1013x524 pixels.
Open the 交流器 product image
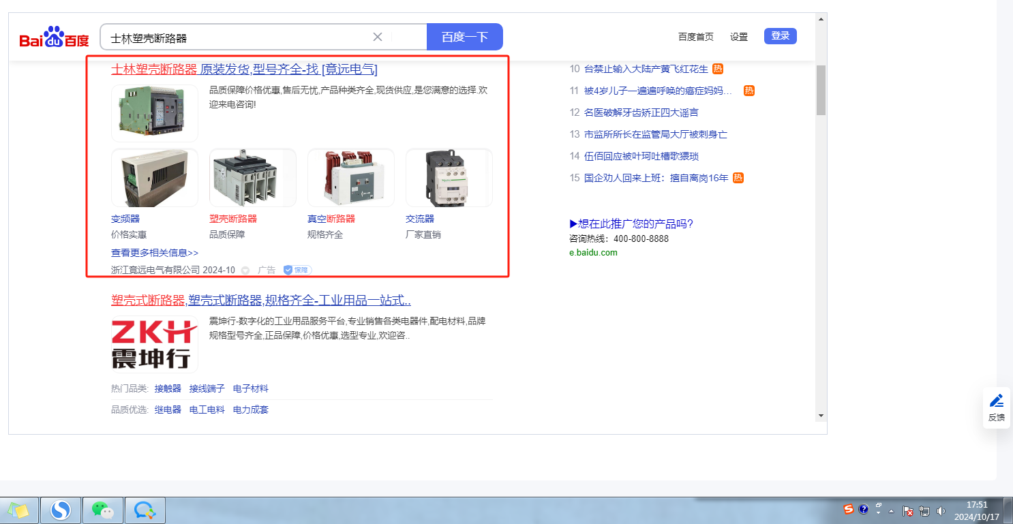tap(449, 178)
